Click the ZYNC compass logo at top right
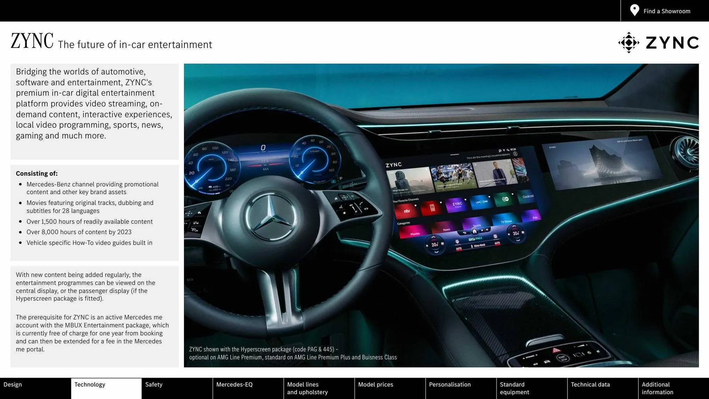 630,42
